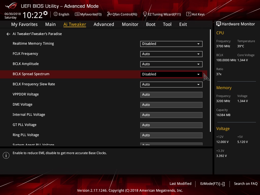The image size is (260, 195).
Task: Click the 06/30/2018 date text
Action: 13,14
